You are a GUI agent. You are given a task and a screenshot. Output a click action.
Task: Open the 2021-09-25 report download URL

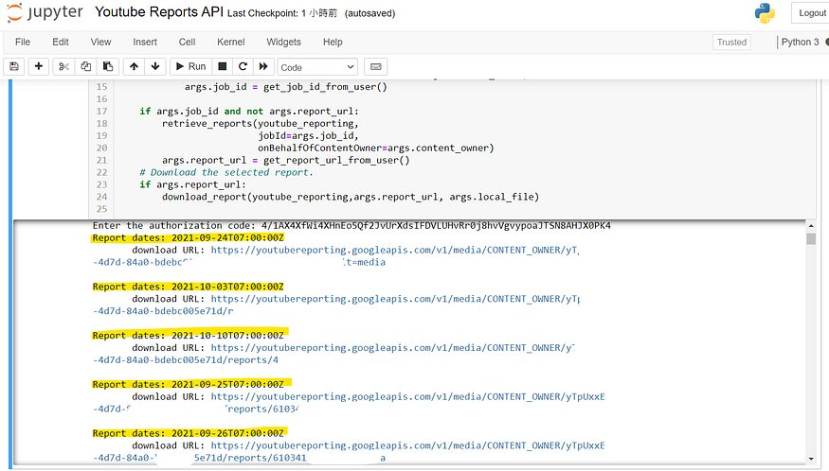(407, 396)
